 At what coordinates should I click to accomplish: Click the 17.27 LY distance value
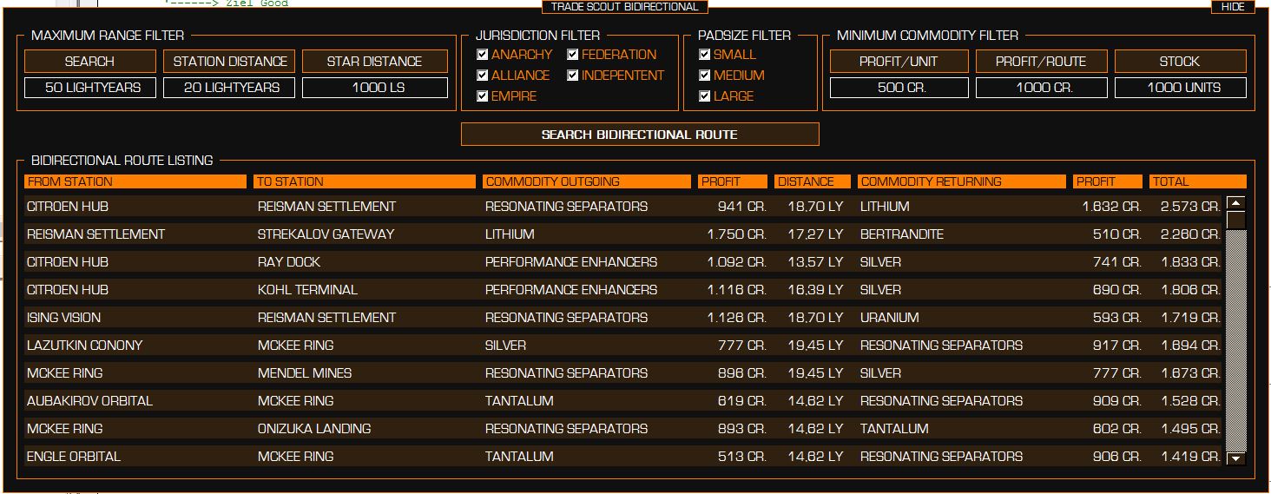(815, 234)
